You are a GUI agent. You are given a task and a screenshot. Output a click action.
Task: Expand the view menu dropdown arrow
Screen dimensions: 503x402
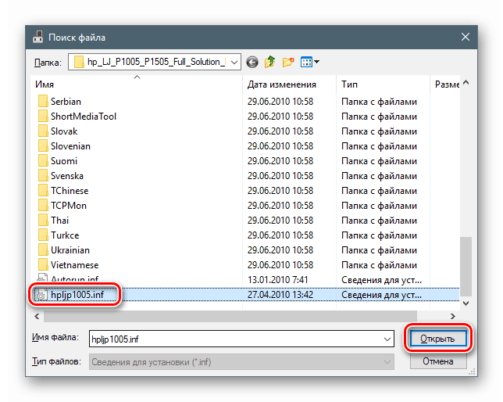pyautogui.click(x=316, y=62)
